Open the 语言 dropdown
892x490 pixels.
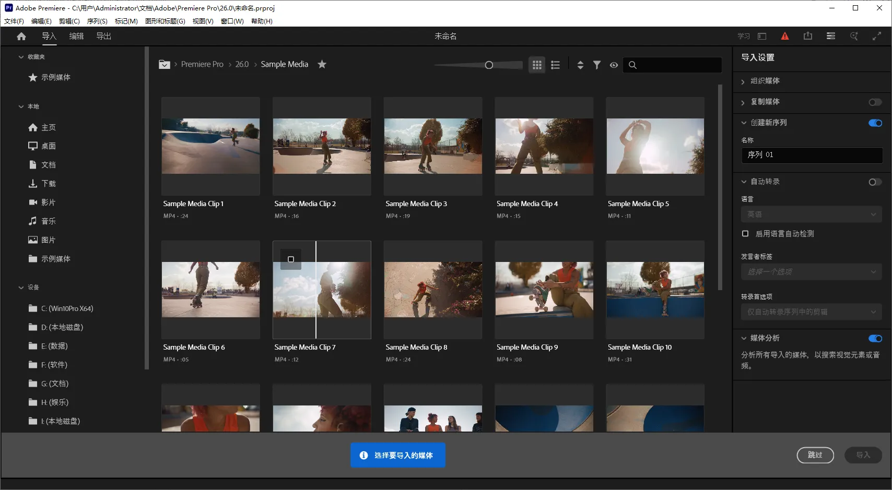click(x=811, y=214)
